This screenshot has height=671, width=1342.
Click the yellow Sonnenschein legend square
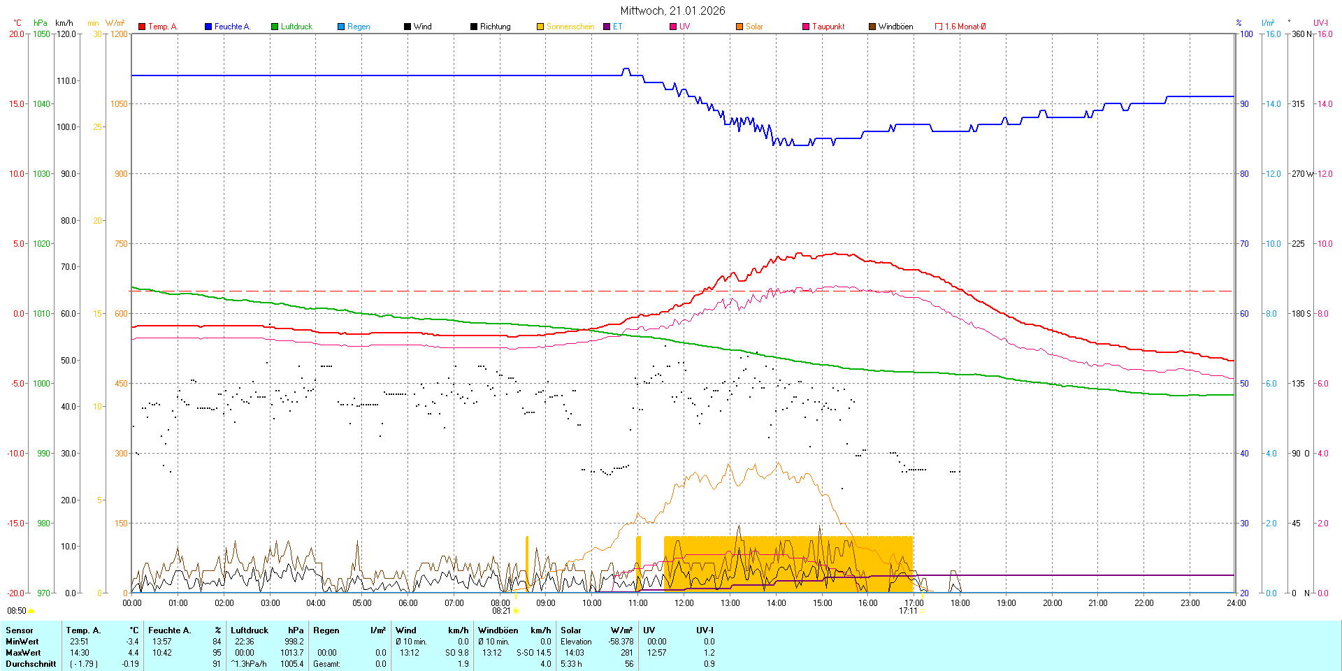(x=540, y=27)
